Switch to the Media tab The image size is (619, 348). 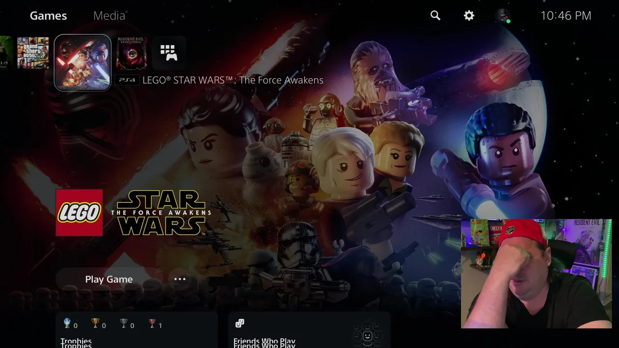[x=109, y=15]
